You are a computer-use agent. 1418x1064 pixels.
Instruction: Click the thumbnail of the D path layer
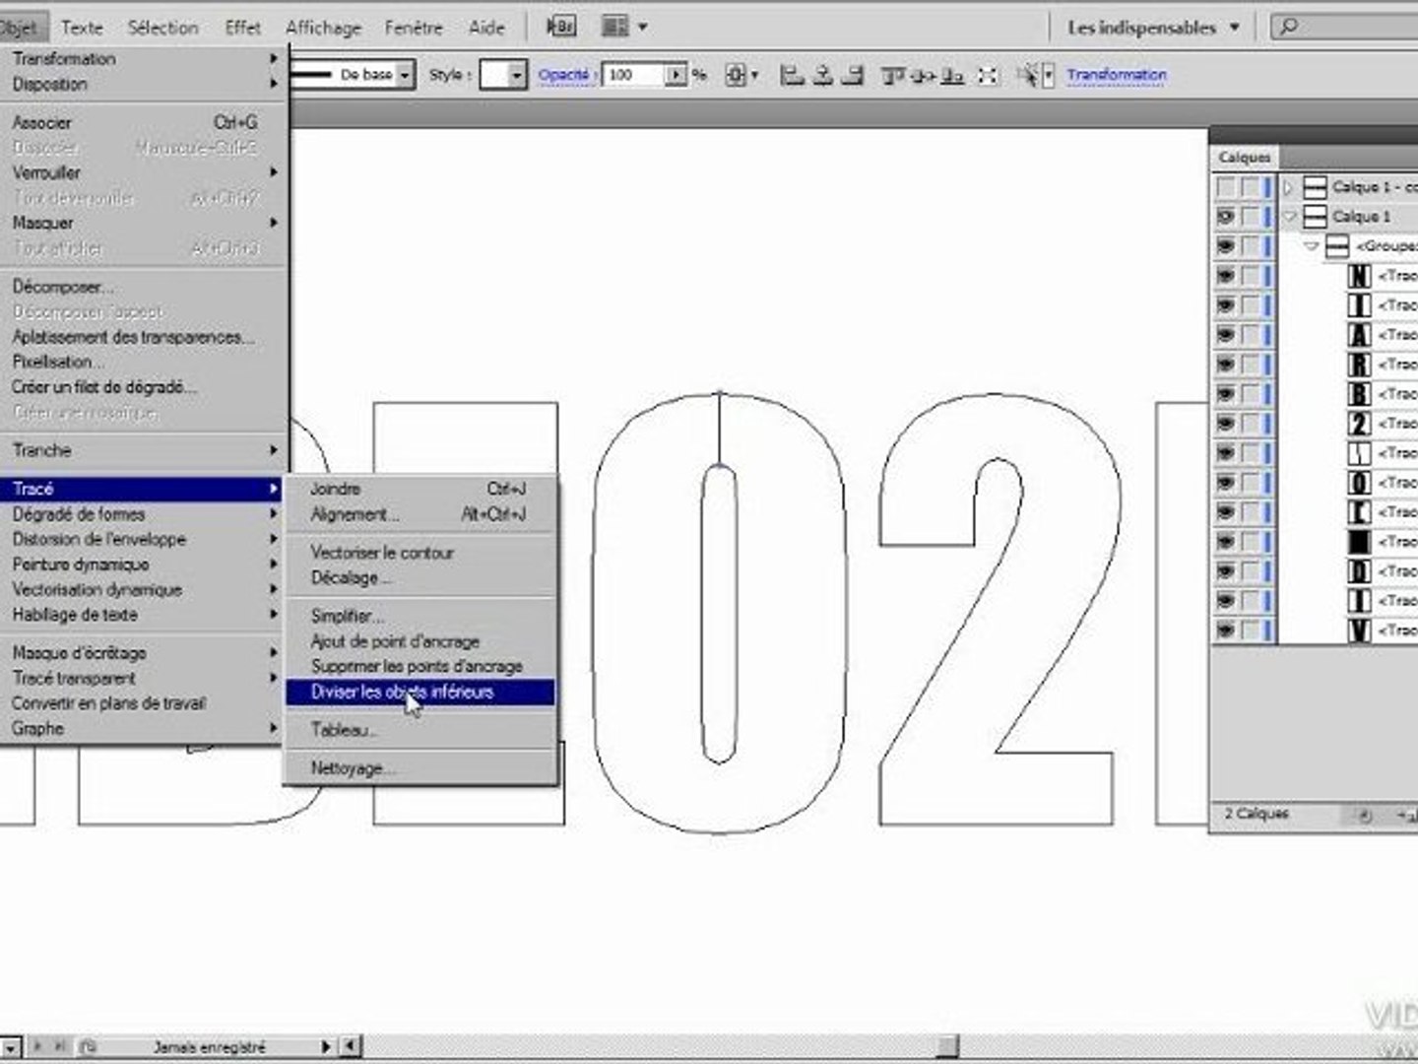point(1359,571)
